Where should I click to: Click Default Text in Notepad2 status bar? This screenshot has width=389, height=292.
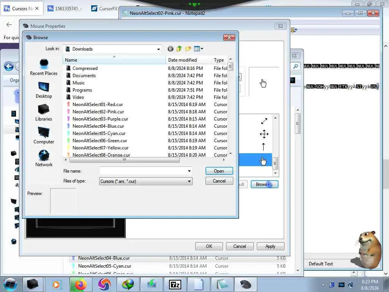coord(321,264)
